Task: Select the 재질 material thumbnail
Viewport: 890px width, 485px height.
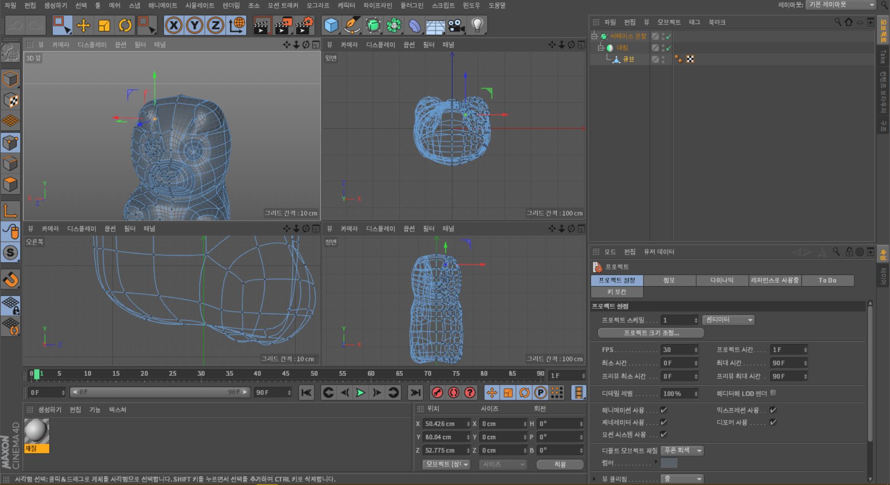Action: [x=37, y=435]
